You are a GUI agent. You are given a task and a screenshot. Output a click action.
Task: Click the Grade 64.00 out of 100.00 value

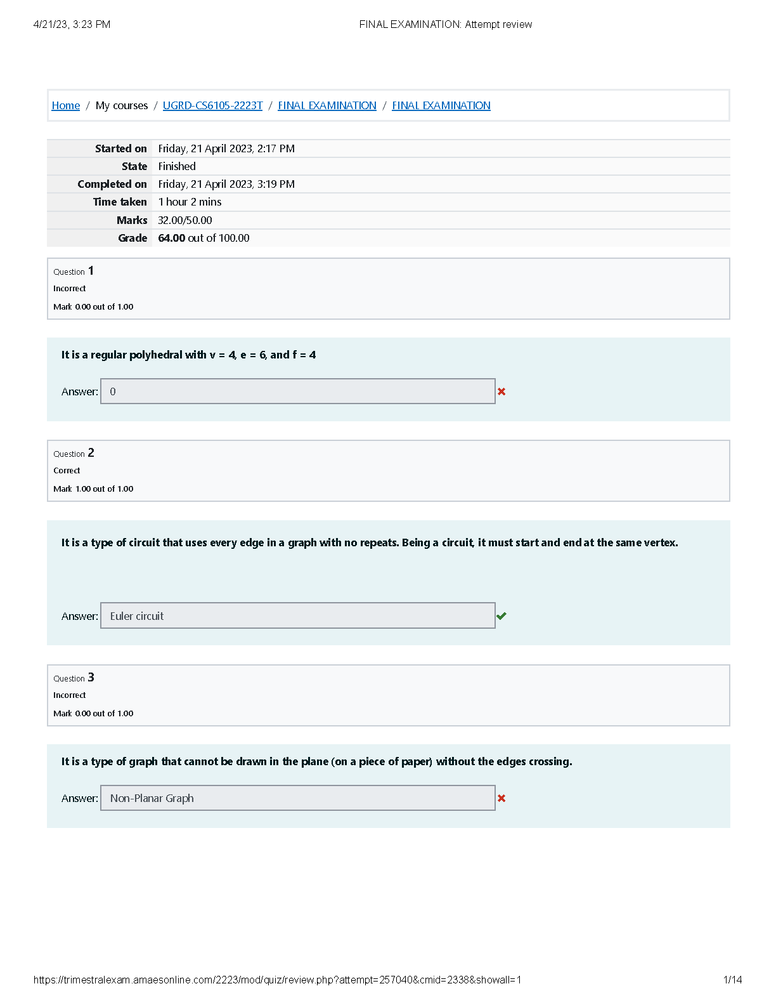click(x=204, y=238)
